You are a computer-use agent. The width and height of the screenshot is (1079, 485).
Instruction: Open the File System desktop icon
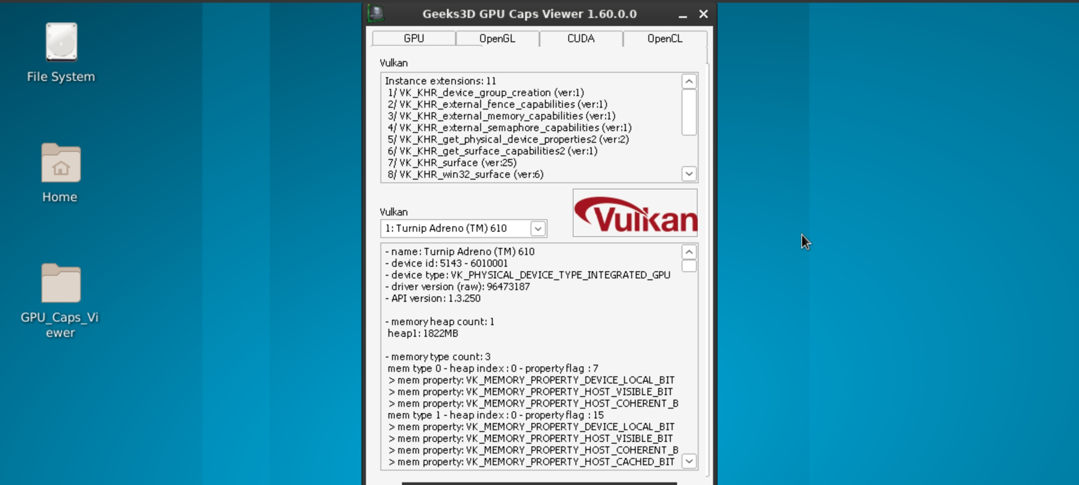click(x=60, y=43)
